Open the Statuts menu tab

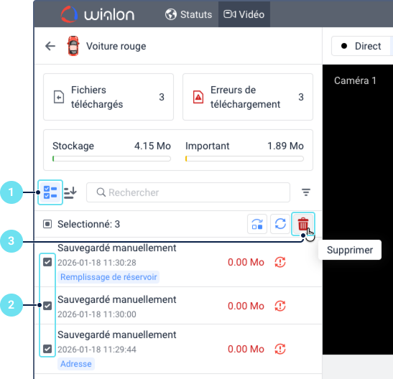(x=188, y=14)
